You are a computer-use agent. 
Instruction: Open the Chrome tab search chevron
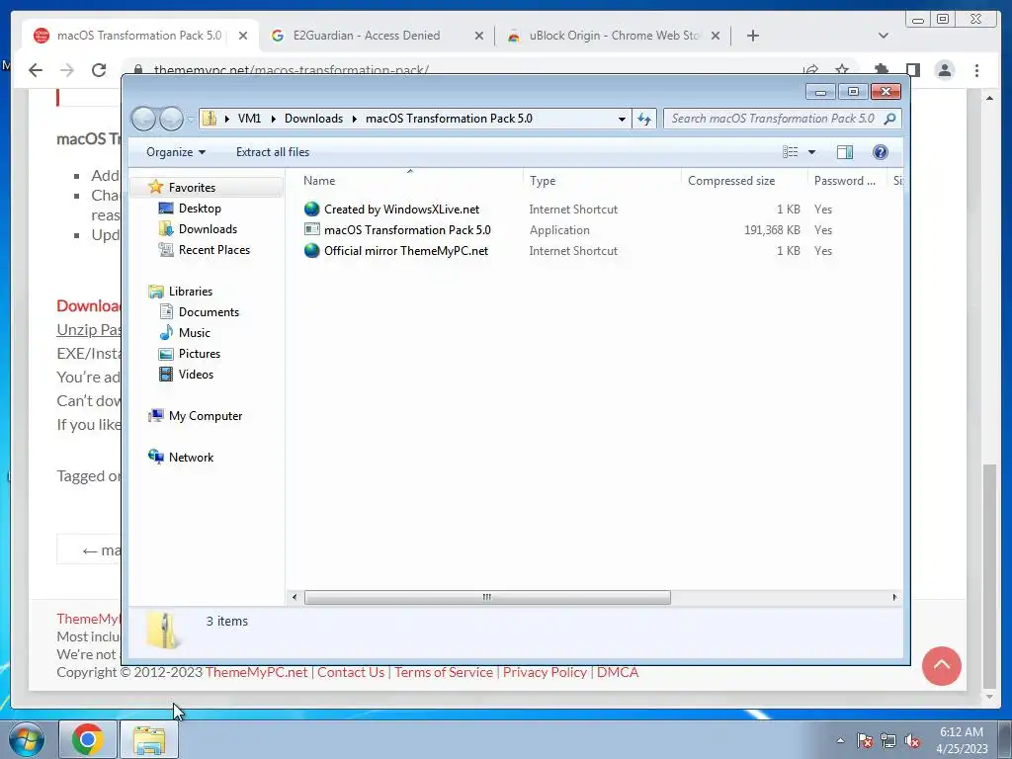(x=884, y=36)
